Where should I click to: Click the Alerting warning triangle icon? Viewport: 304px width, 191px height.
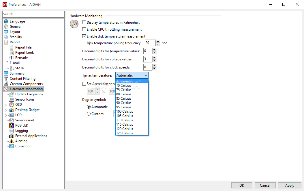tap(12, 141)
